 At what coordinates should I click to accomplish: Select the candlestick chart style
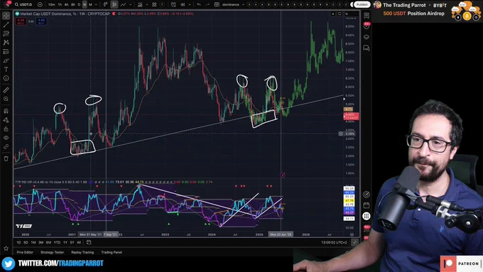[x=114, y=5]
